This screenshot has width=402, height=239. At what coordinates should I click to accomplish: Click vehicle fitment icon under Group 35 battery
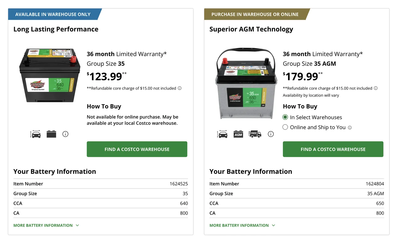(36, 134)
